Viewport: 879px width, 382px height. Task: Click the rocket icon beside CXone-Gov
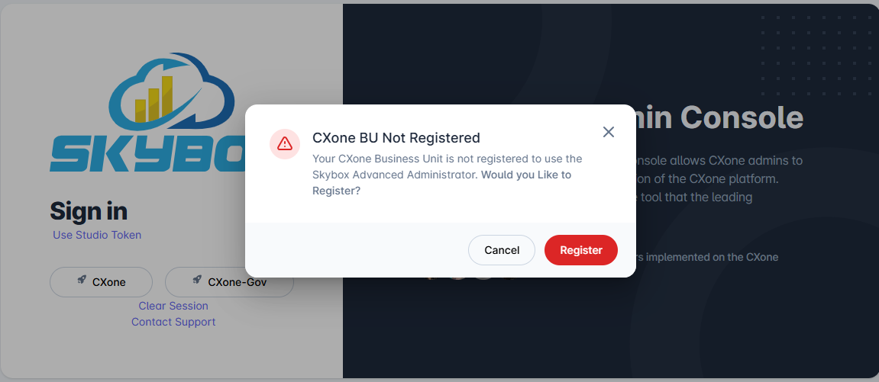[197, 281]
